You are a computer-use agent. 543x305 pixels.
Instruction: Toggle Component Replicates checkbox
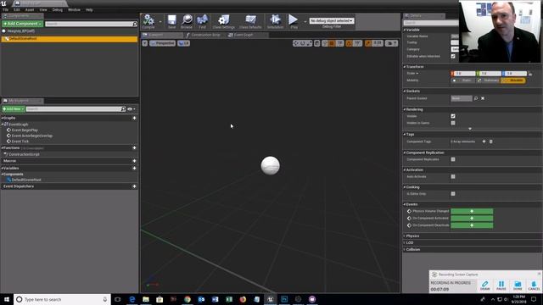tap(453, 159)
